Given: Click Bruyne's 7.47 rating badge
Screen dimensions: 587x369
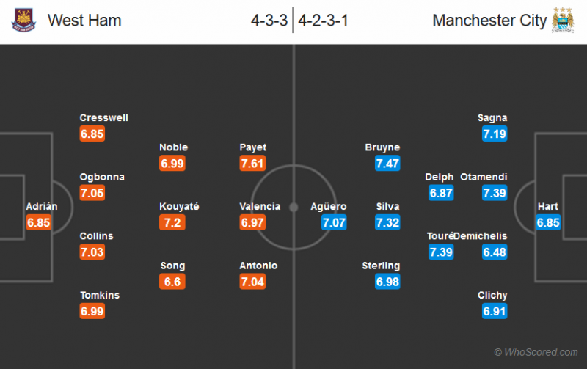Looking at the screenshot, I should pos(387,164).
